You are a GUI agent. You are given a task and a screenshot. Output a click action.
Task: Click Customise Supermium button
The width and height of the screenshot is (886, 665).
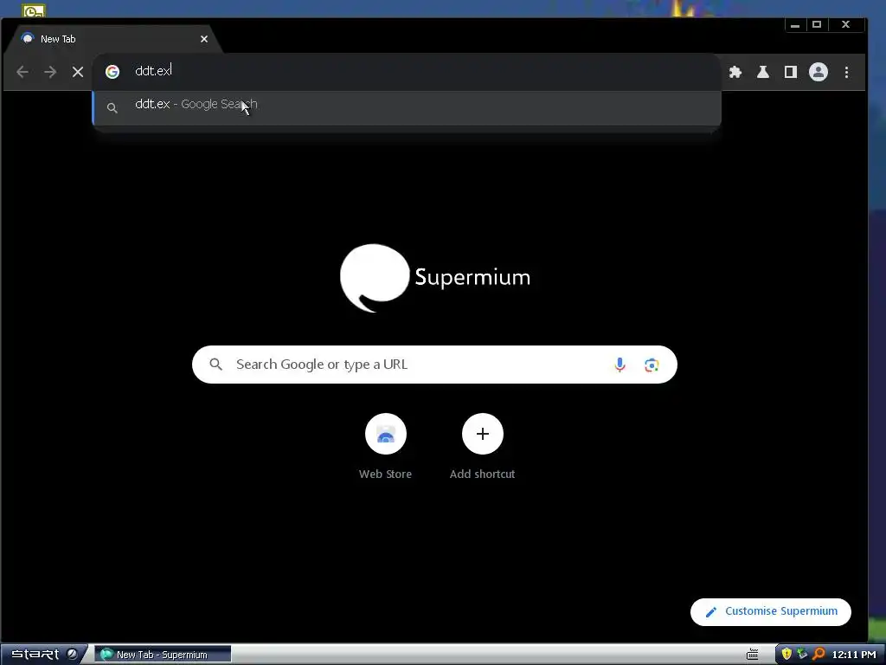[771, 612]
